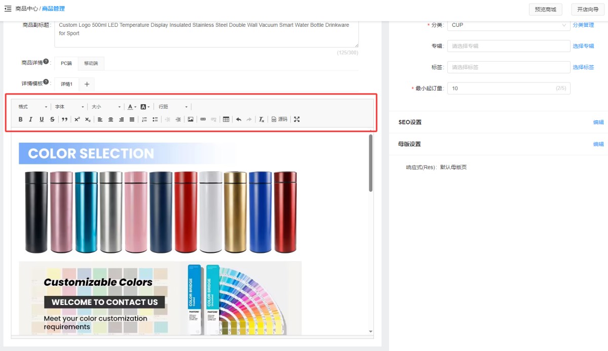Screen dimensions: 608x351
Task: Click the block quote icon
Action: (x=64, y=119)
